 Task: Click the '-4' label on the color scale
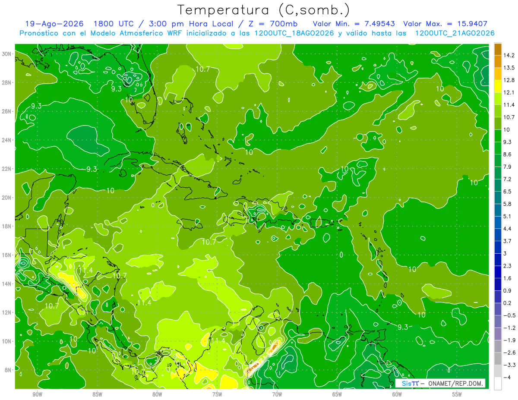(x=507, y=377)
